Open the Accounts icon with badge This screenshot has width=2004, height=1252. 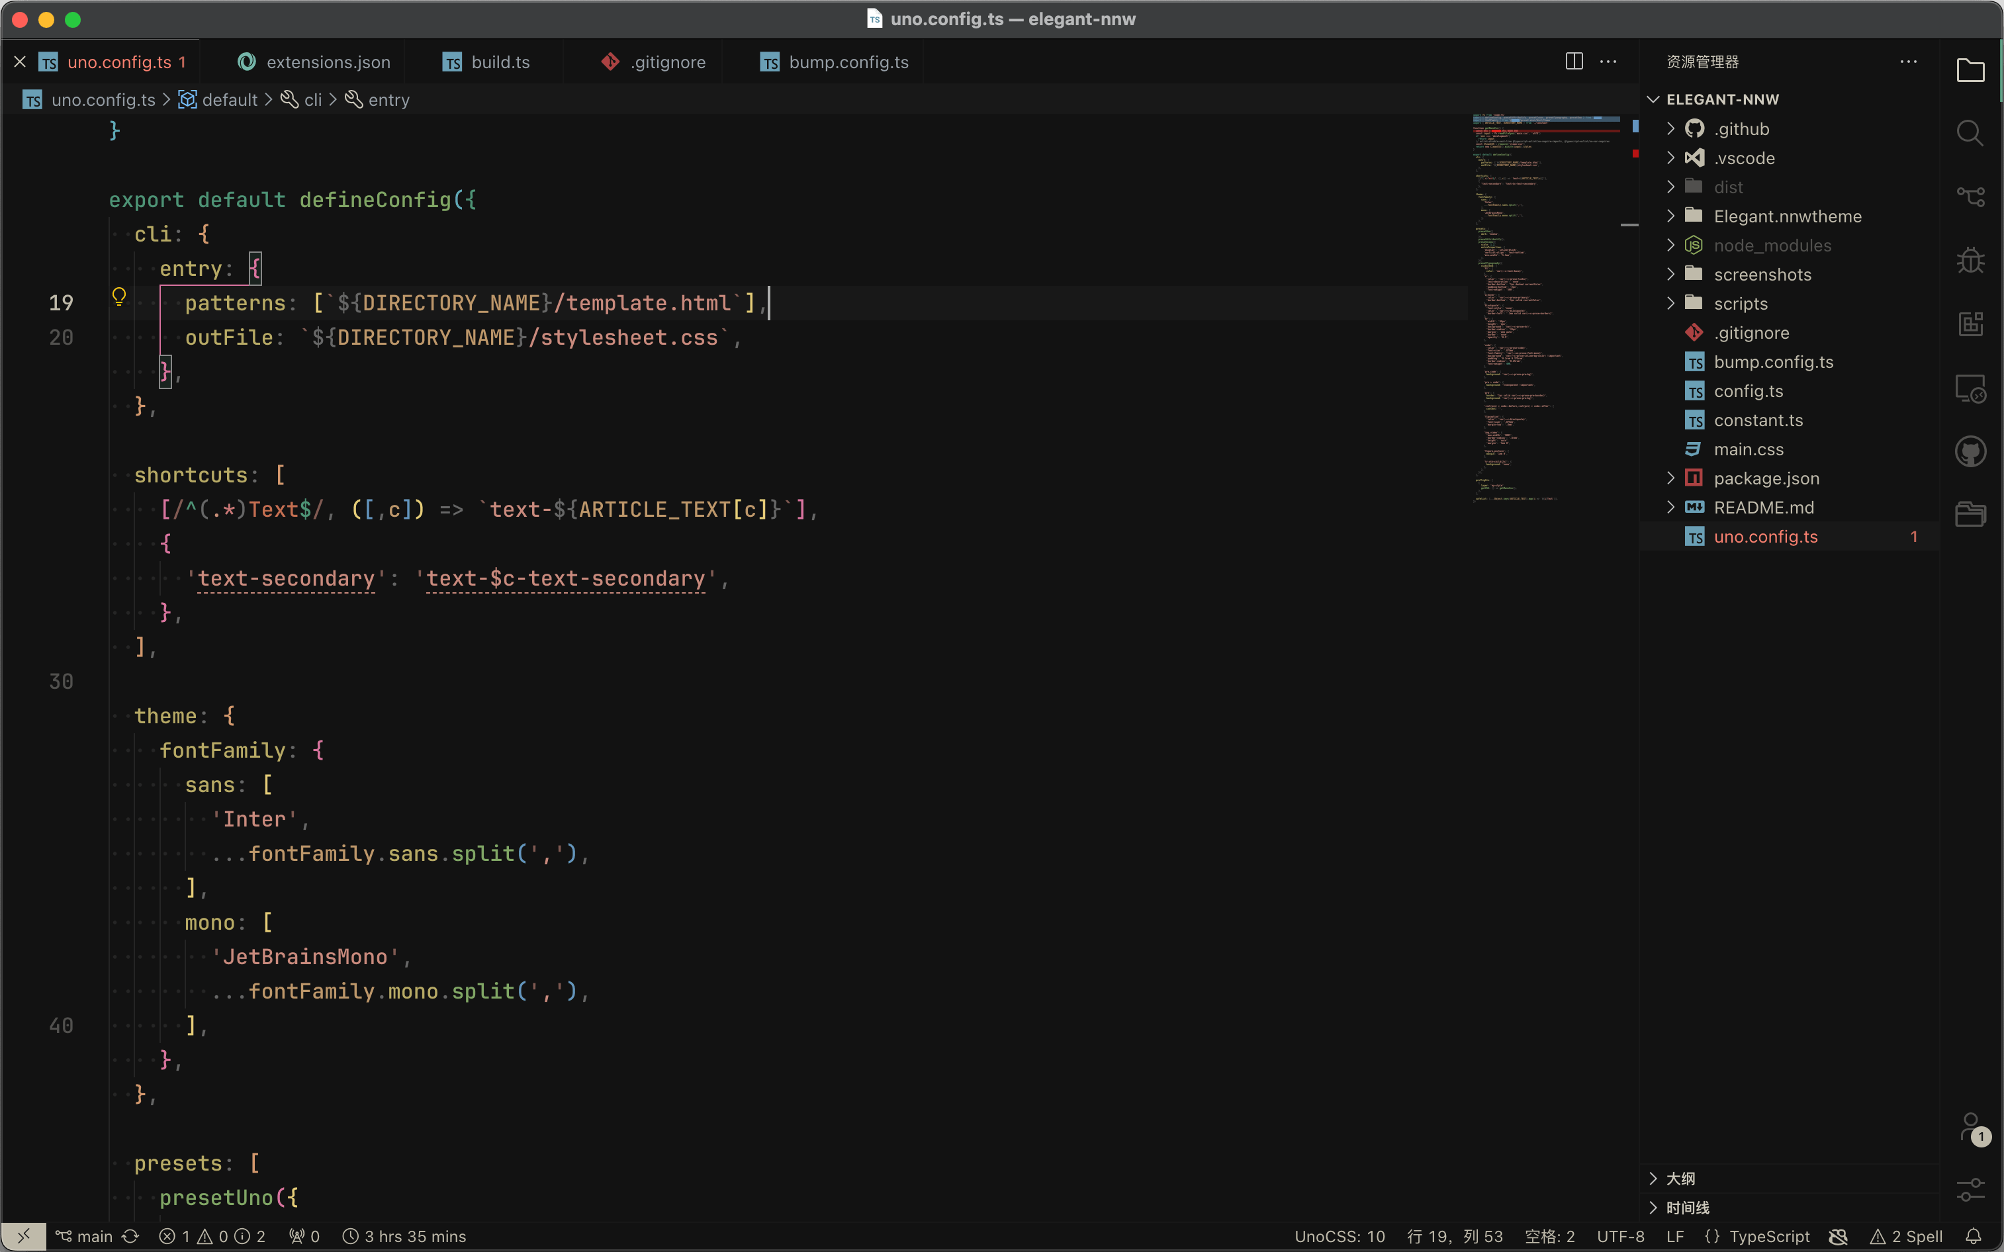pyautogui.click(x=1972, y=1129)
